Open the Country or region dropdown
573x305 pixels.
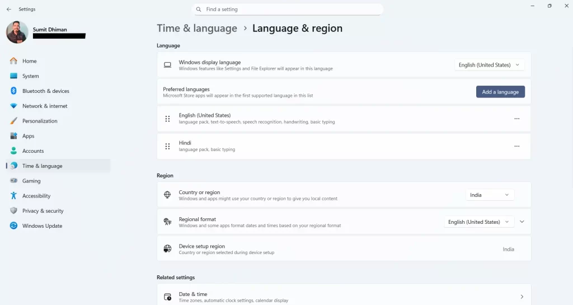pos(490,195)
